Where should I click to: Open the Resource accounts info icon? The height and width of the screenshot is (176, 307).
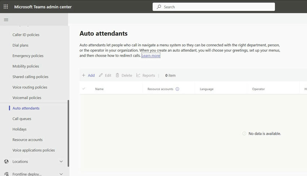click(x=177, y=89)
